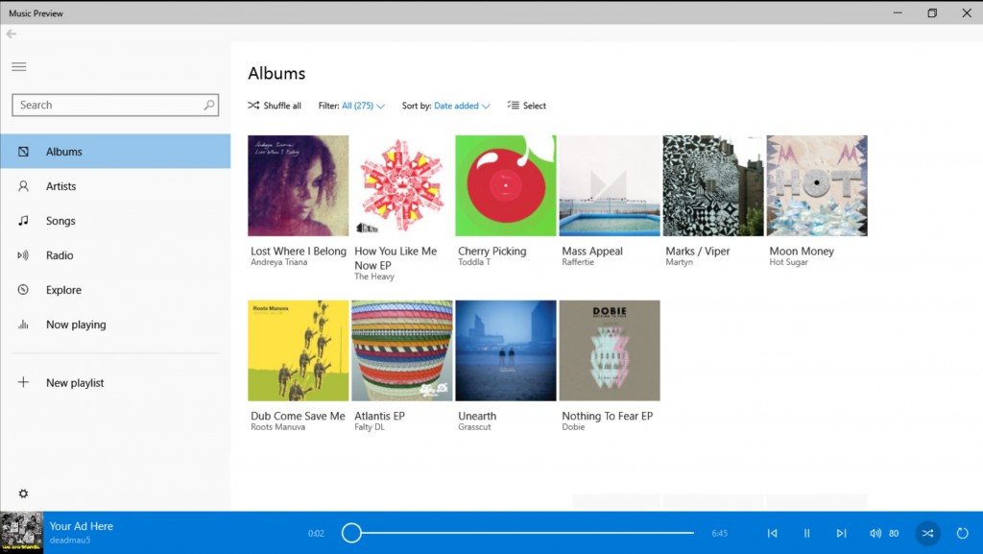
Task: Skip to the next track
Action: (x=841, y=533)
